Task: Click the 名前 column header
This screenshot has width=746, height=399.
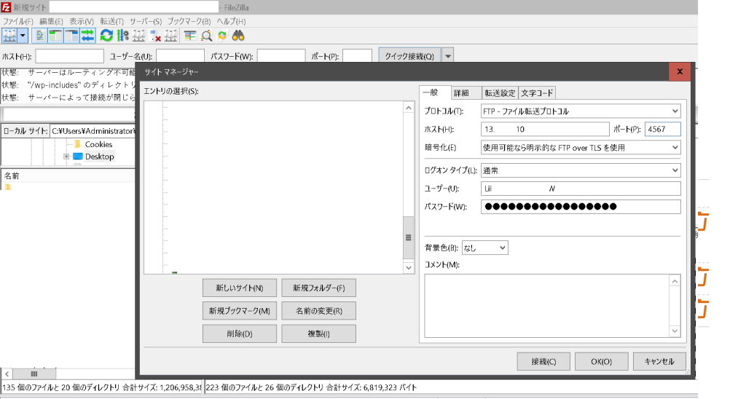Action: point(68,176)
